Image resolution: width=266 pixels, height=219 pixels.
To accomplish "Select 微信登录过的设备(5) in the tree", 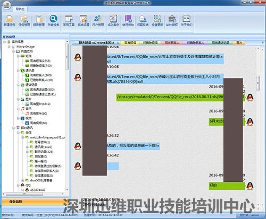I will [x=48, y=166].
